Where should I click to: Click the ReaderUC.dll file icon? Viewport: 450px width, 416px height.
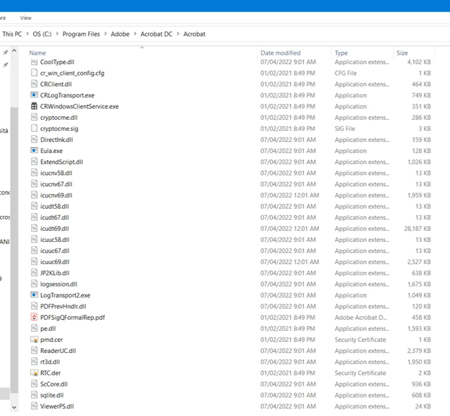(x=34, y=351)
